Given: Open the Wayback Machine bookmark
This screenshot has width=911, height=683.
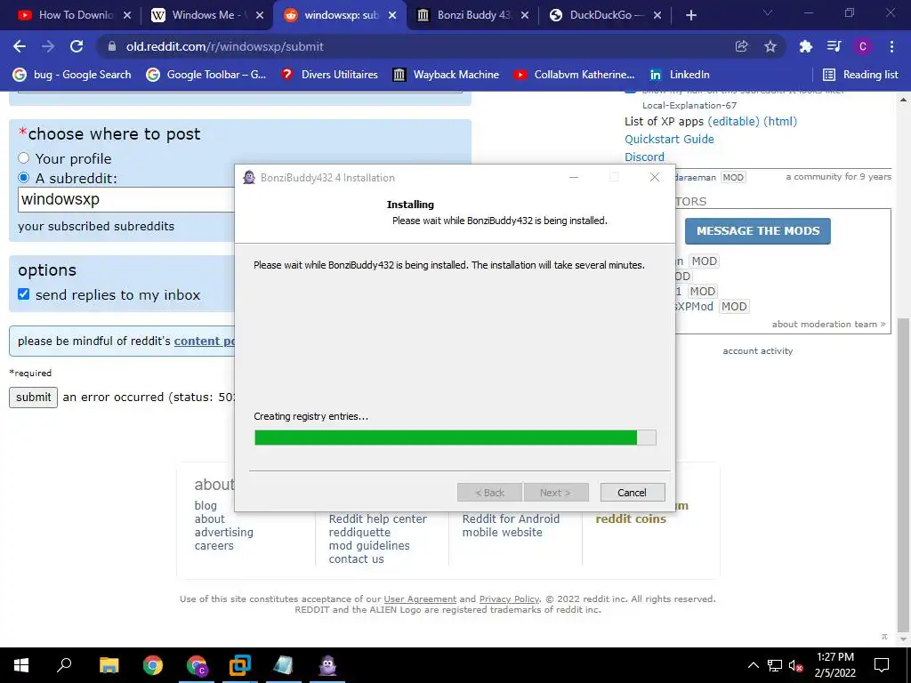Looking at the screenshot, I should coord(447,75).
